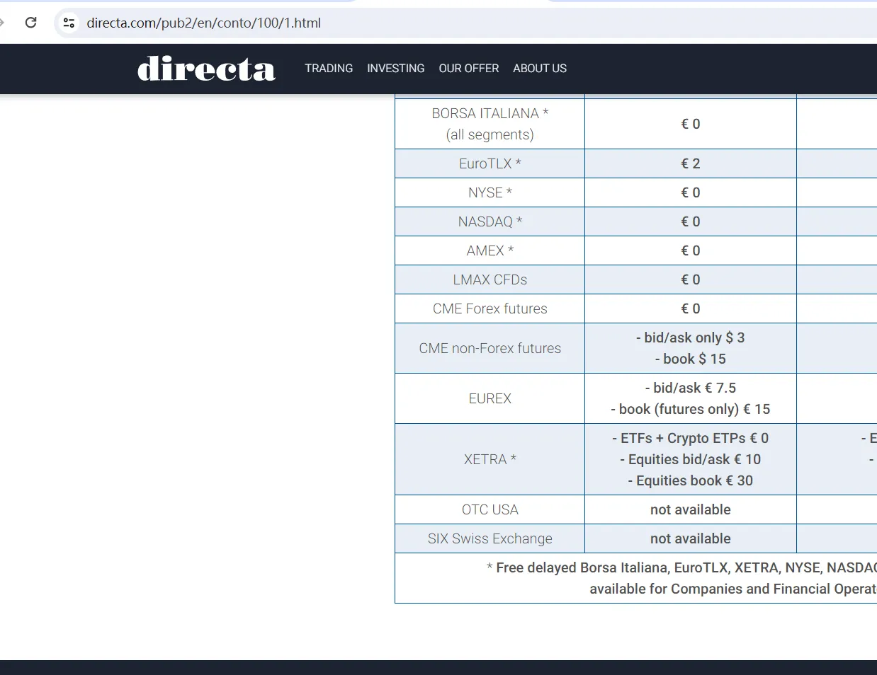Viewport: 877px width, 675px height.
Task: Click the 'bid/ask € 7.5' text
Action: [x=691, y=388]
